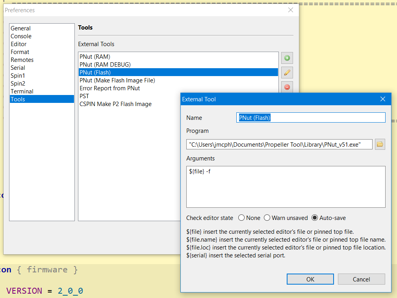
Task: Open the Spin2 preferences page
Action: point(42,83)
